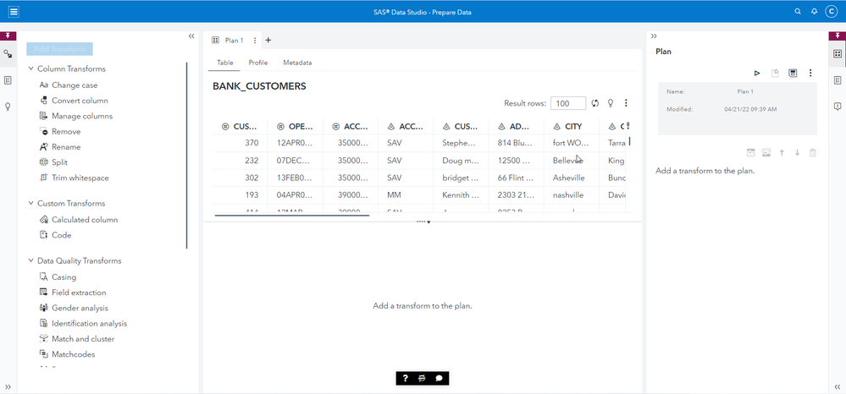Collapse the Column Transforms section
The image size is (846, 394).
tap(31, 69)
